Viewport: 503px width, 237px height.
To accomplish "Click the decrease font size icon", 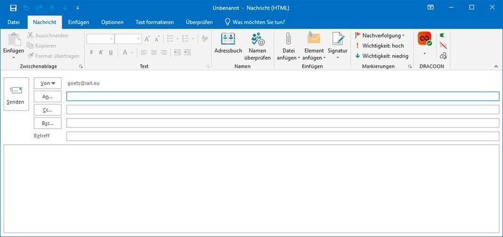I will pos(157,39).
